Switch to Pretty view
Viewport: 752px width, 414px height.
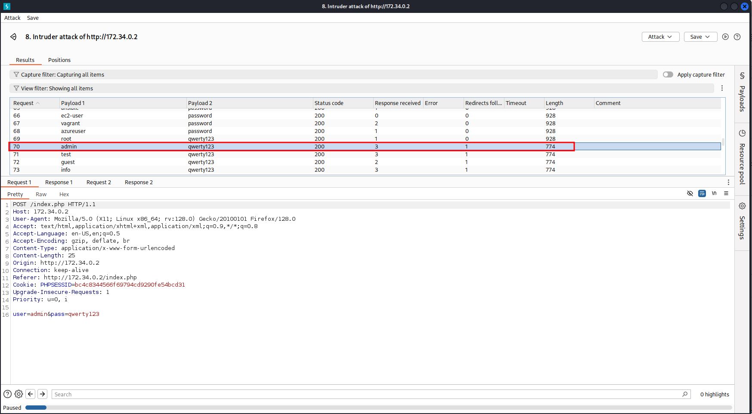coord(15,194)
